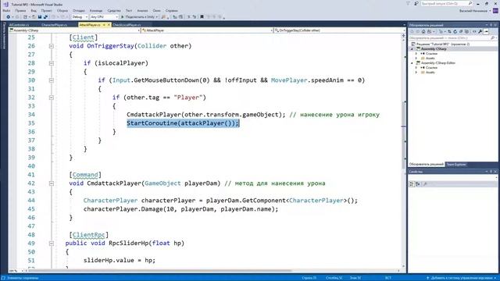Collapse the Assembly-CSharp project node

click(412, 48)
